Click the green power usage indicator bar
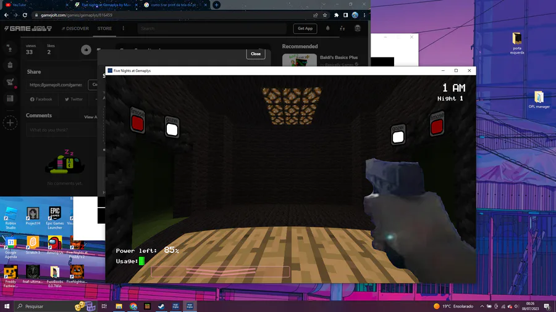The image size is (556, 312). click(x=141, y=261)
